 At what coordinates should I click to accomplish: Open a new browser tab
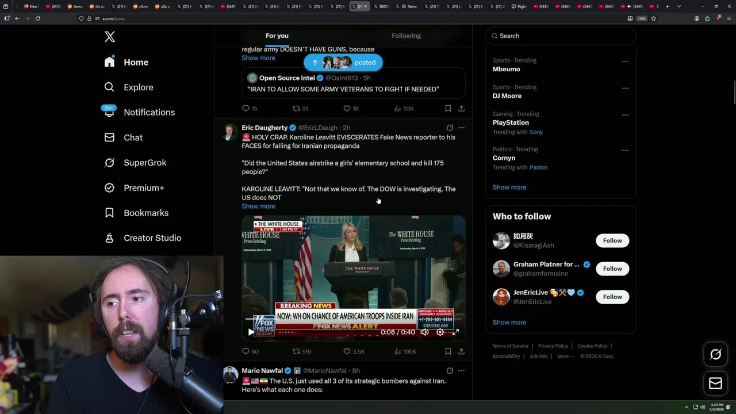point(667,6)
